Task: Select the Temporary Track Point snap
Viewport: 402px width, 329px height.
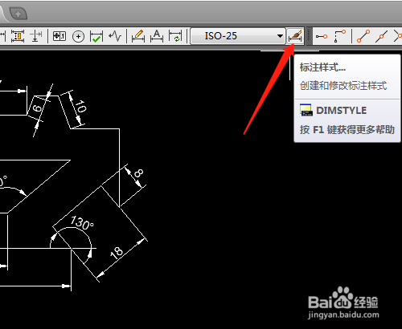Action: 322,36
